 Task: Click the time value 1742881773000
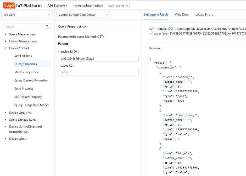click(x=187, y=168)
